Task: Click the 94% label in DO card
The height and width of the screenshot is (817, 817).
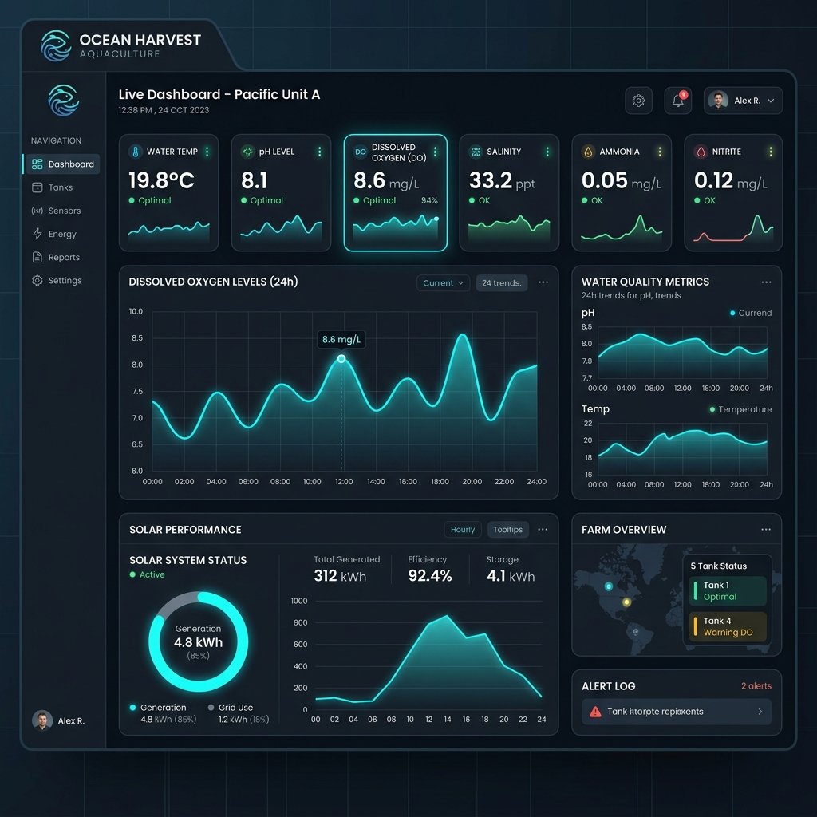Action: point(429,200)
